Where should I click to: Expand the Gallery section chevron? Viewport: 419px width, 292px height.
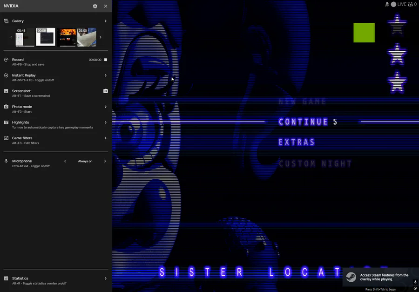(x=106, y=21)
